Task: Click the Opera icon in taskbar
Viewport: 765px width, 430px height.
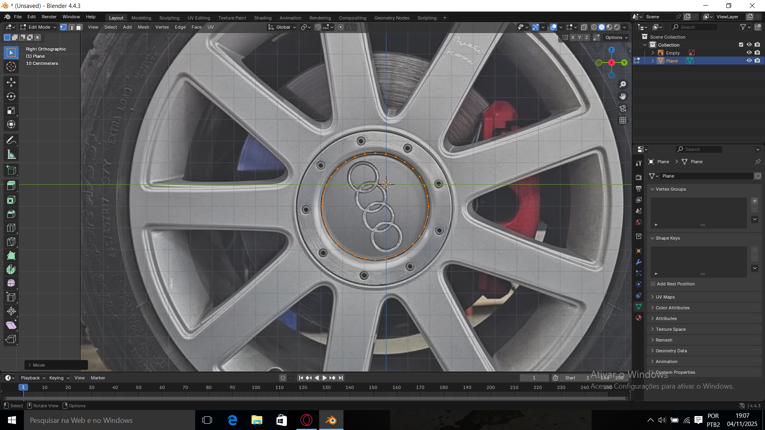Action: [x=306, y=420]
